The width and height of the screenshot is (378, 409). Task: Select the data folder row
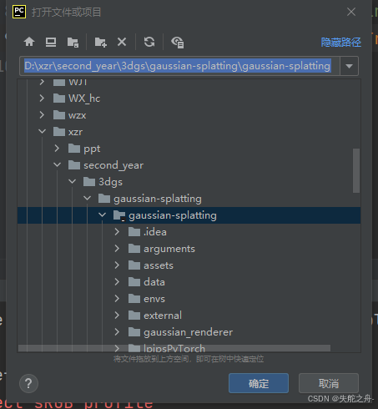click(x=189, y=282)
